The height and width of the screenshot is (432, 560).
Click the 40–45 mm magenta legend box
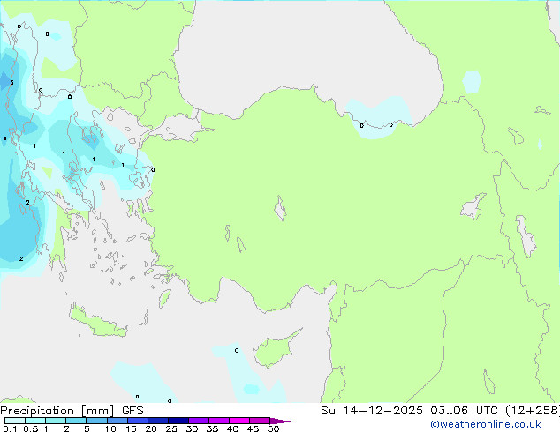pyautogui.click(x=239, y=421)
